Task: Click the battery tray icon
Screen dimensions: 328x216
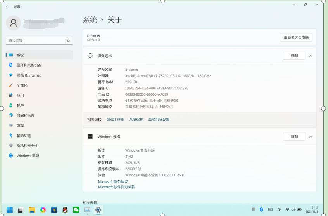Action: pos(299,209)
